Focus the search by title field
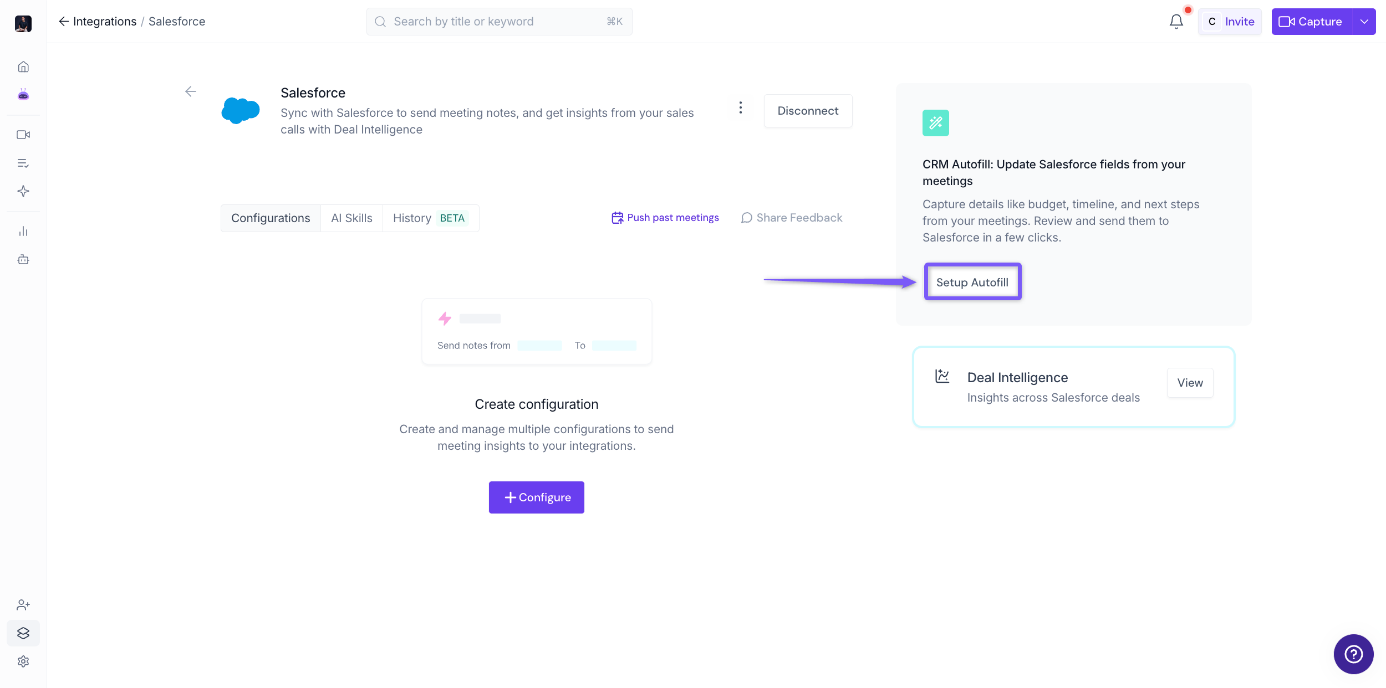 click(x=499, y=22)
